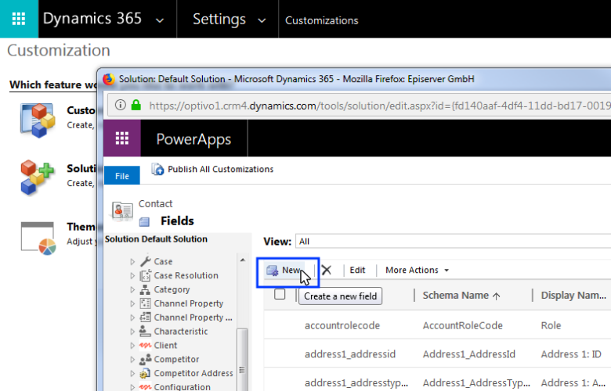Image resolution: width=611 pixels, height=391 pixels.
Task: Open the File menu tab
Action: (122, 177)
